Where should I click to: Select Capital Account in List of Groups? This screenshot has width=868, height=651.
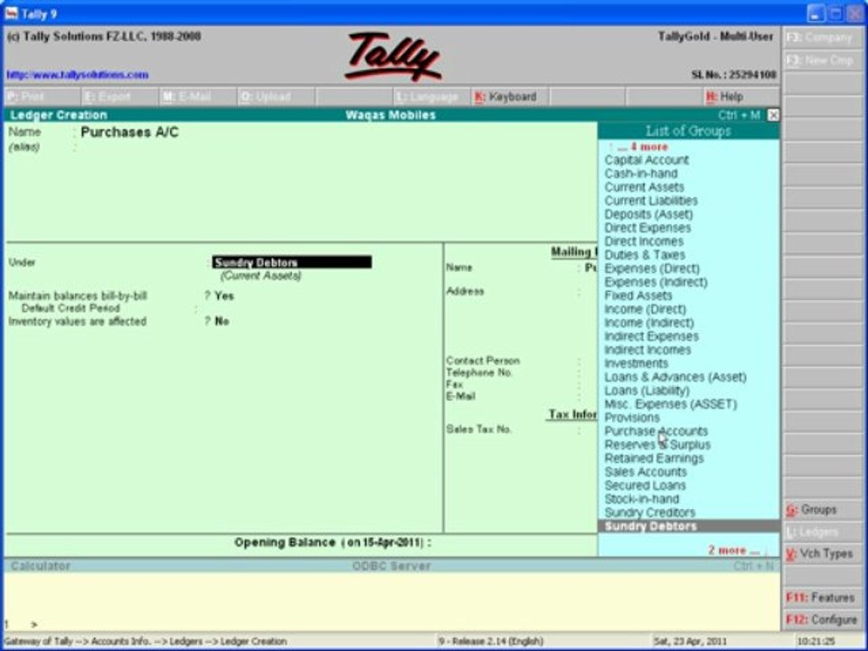[646, 160]
